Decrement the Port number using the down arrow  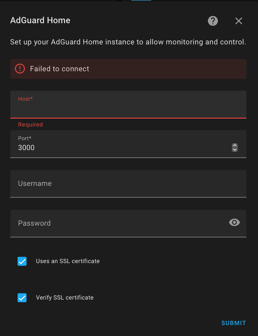point(235,150)
